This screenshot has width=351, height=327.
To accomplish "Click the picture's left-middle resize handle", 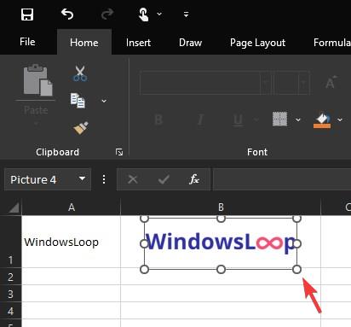I will click(x=144, y=244).
